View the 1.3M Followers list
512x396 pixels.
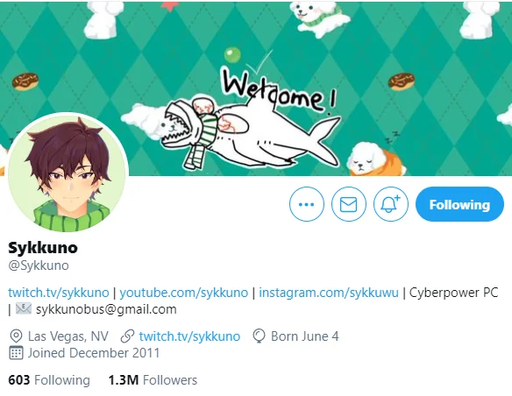click(x=153, y=380)
